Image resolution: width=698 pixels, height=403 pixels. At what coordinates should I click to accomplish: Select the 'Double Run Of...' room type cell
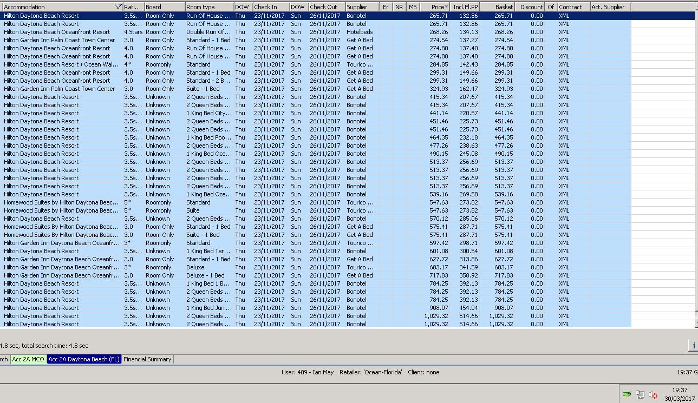point(209,32)
